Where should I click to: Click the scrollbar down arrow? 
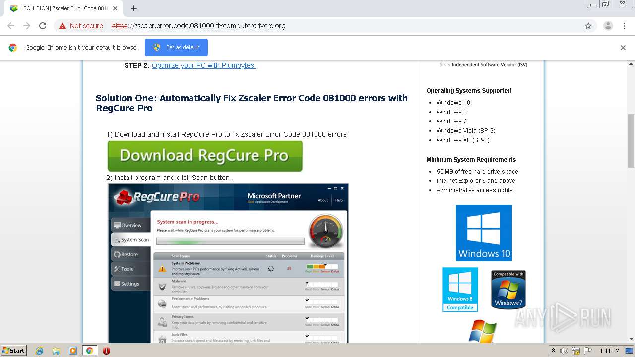pyautogui.click(x=631, y=339)
